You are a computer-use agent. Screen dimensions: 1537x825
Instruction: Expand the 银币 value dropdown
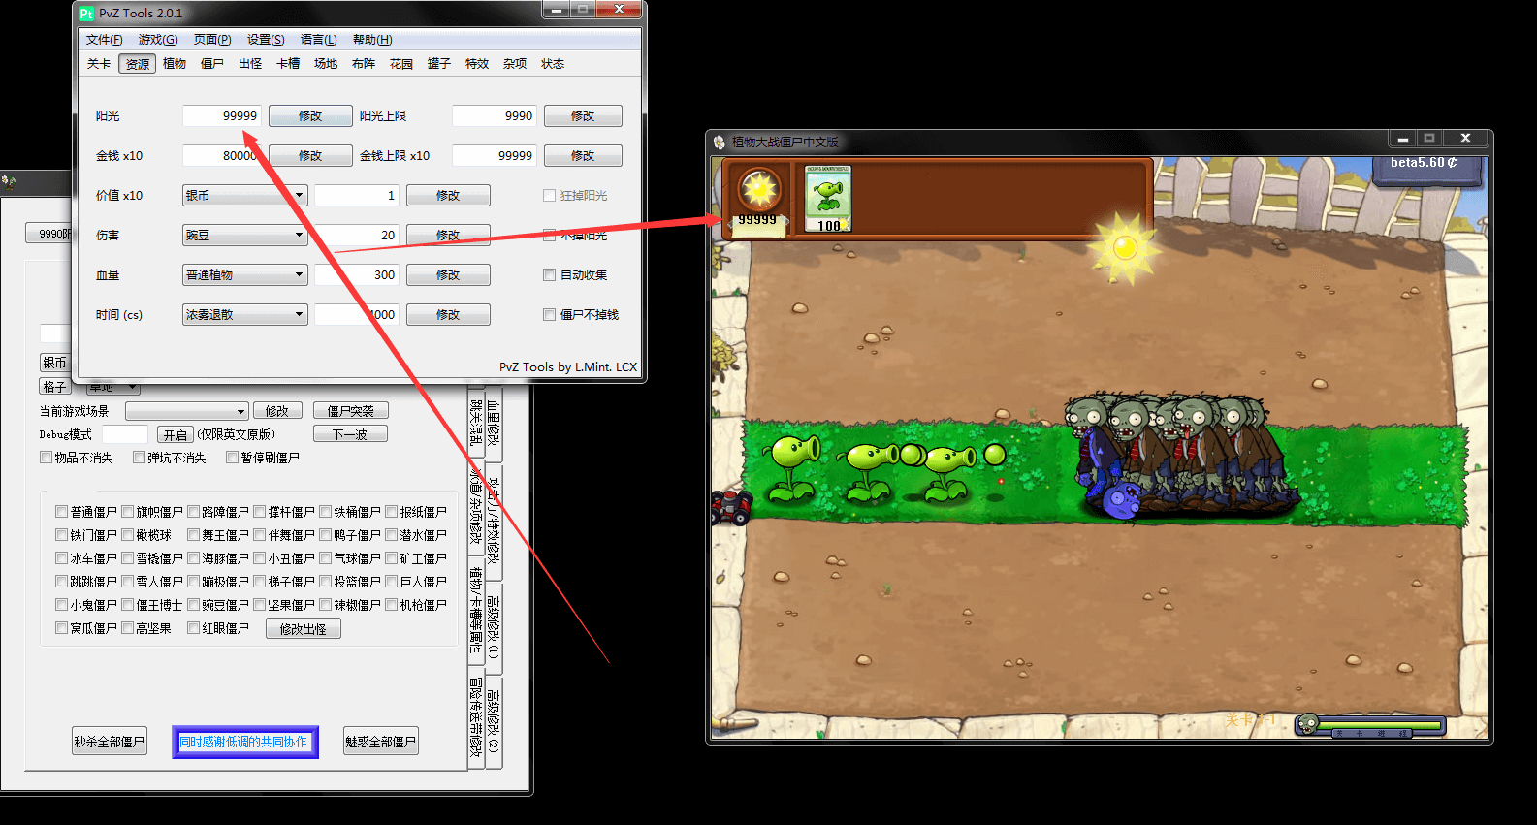coord(245,196)
